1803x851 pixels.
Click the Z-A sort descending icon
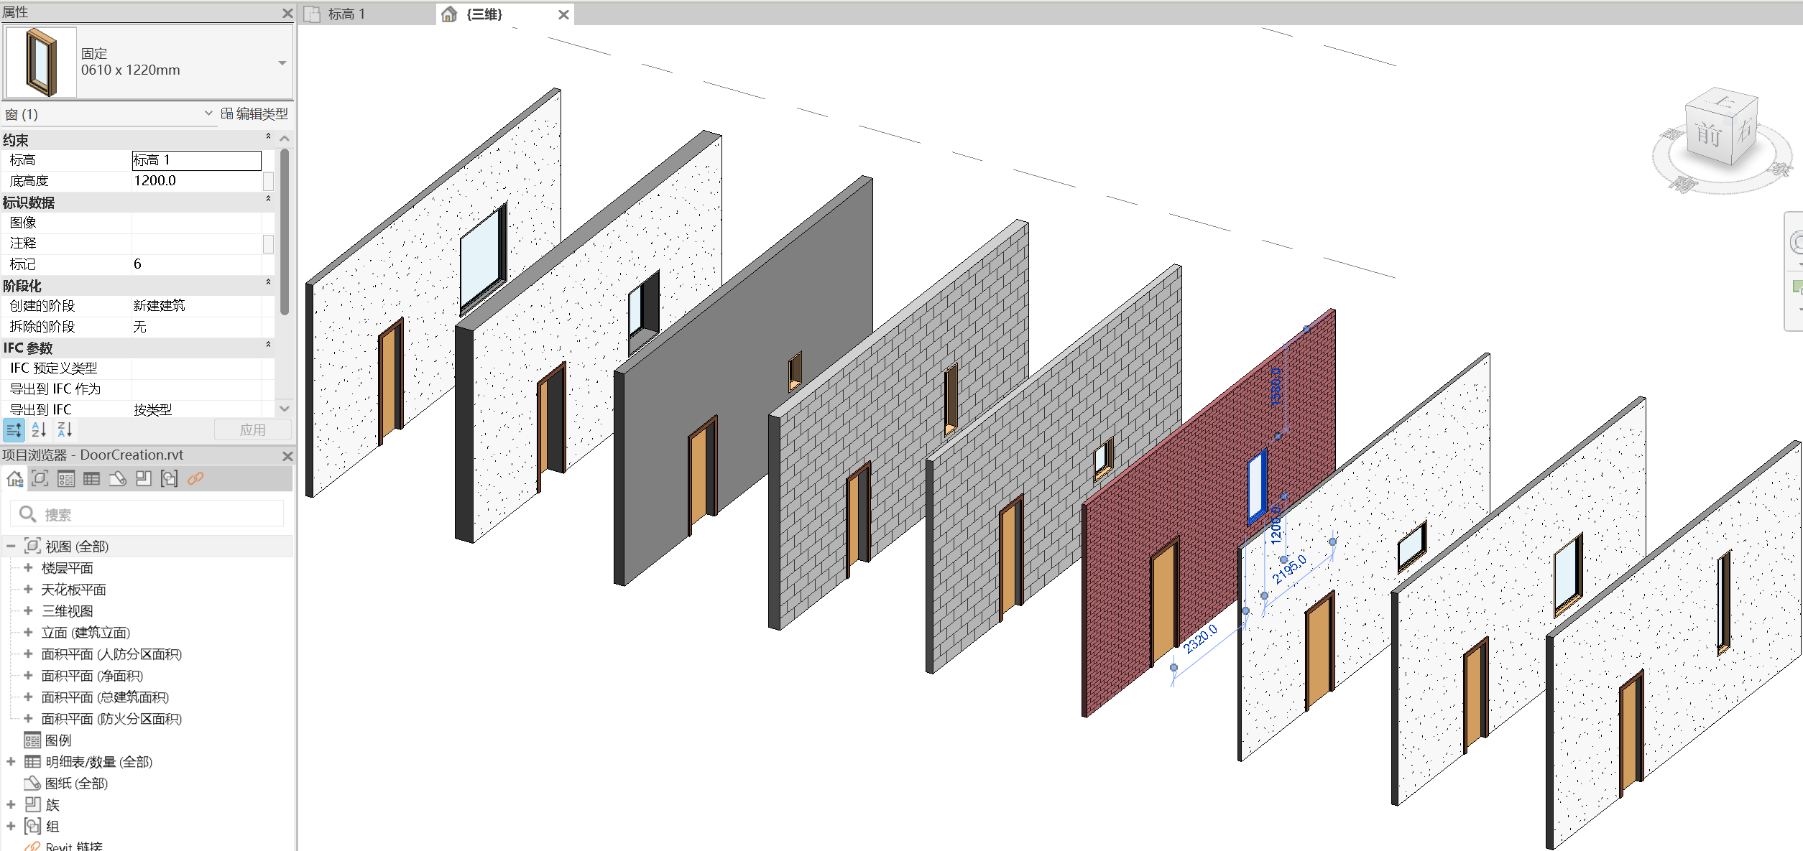pos(65,429)
